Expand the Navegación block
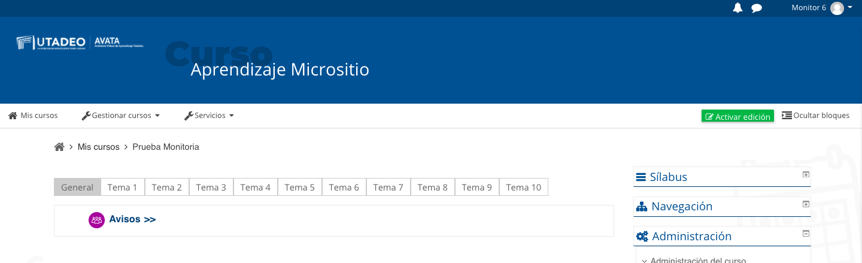Screen dimensions: 862x263 pyautogui.click(x=806, y=204)
